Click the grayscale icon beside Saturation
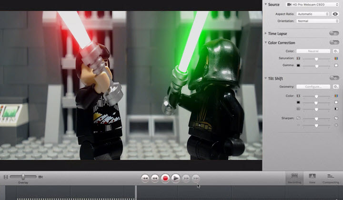Image resolution: width=343 pixels, height=200 pixels. pos(298,58)
